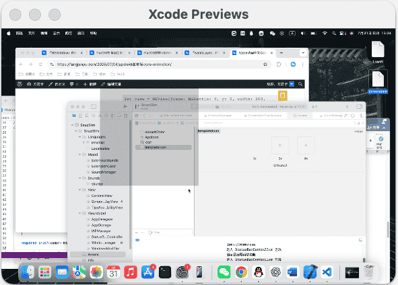Bookmark the page with Chrome star icon
This screenshot has height=285, width=398.
(x=265, y=65)
